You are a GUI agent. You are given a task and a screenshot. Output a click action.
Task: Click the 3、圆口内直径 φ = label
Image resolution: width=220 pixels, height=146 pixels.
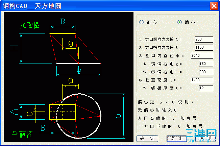[161, 56]
